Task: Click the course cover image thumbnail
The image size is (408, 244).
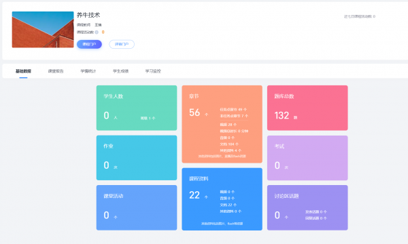Action: pyautogui.click(x=43, y=30)
